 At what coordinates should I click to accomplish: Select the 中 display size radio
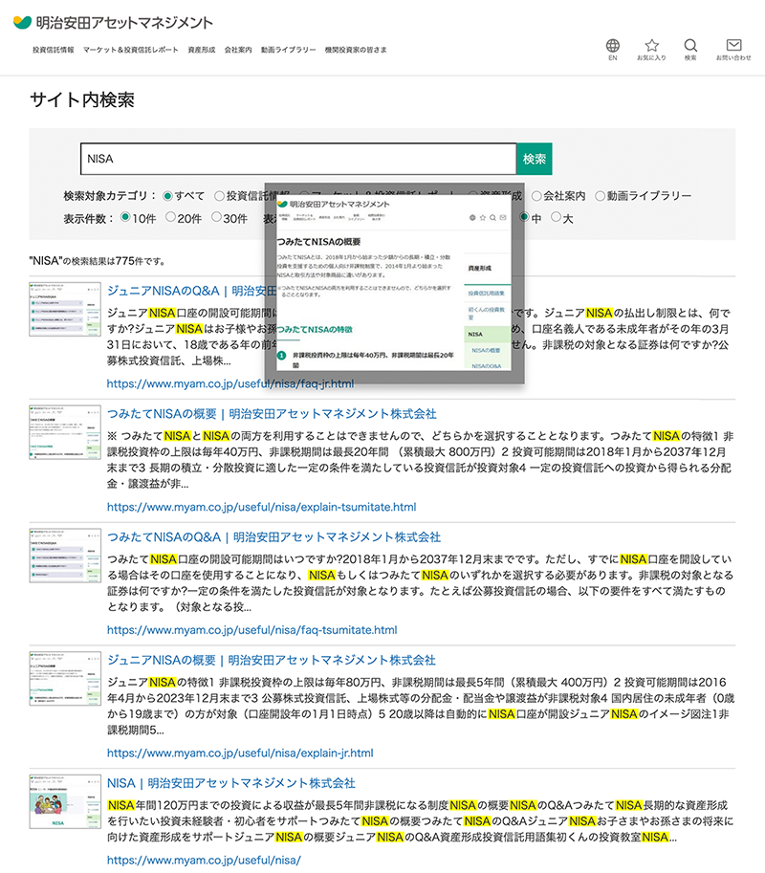coord(524,217)
